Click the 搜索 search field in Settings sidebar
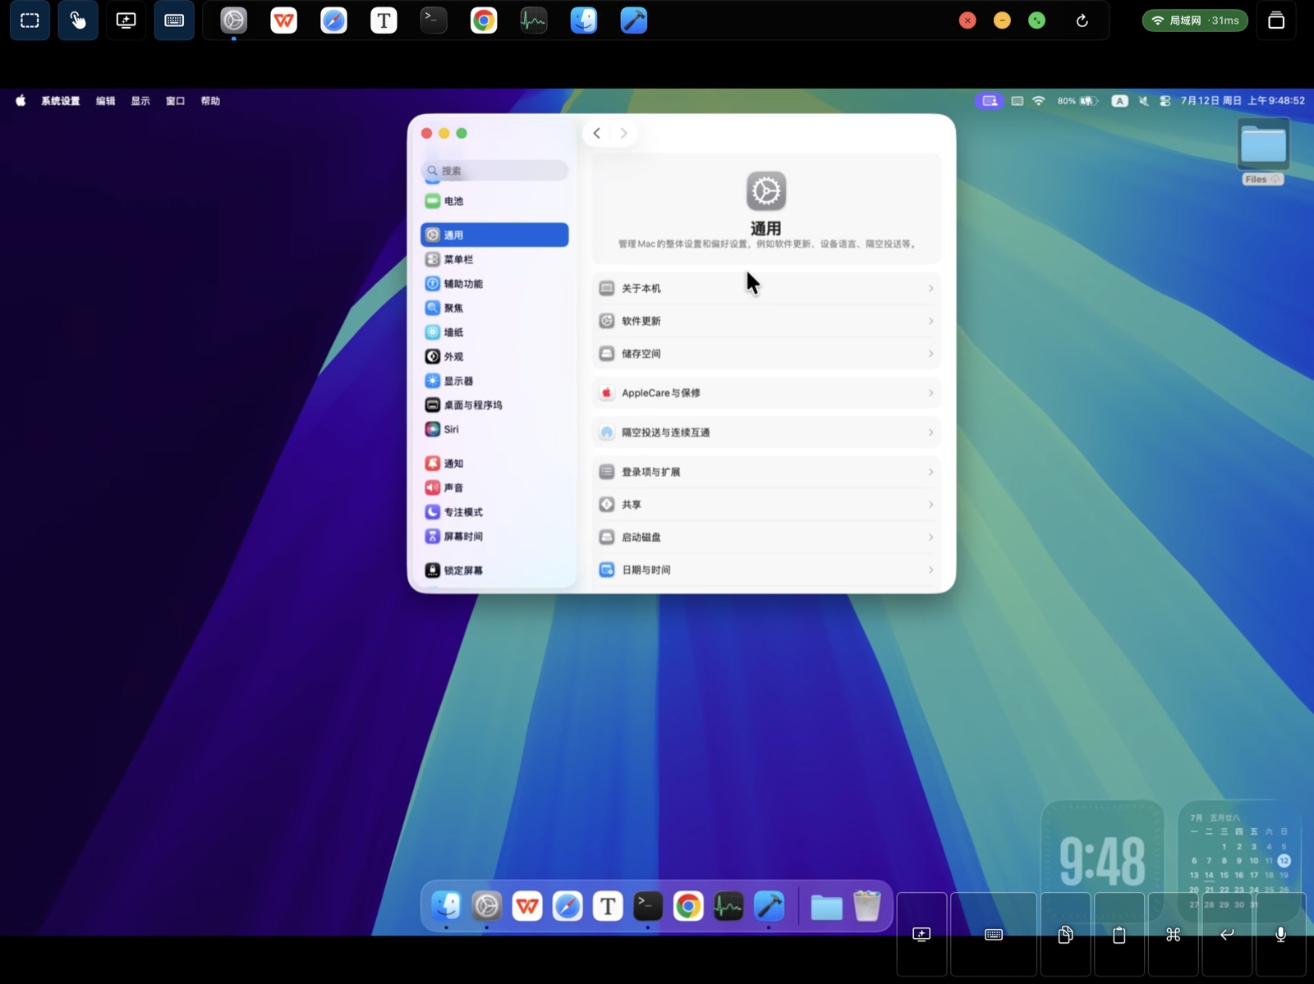This screenshot has height=984, width=1314. pos(494,171)
